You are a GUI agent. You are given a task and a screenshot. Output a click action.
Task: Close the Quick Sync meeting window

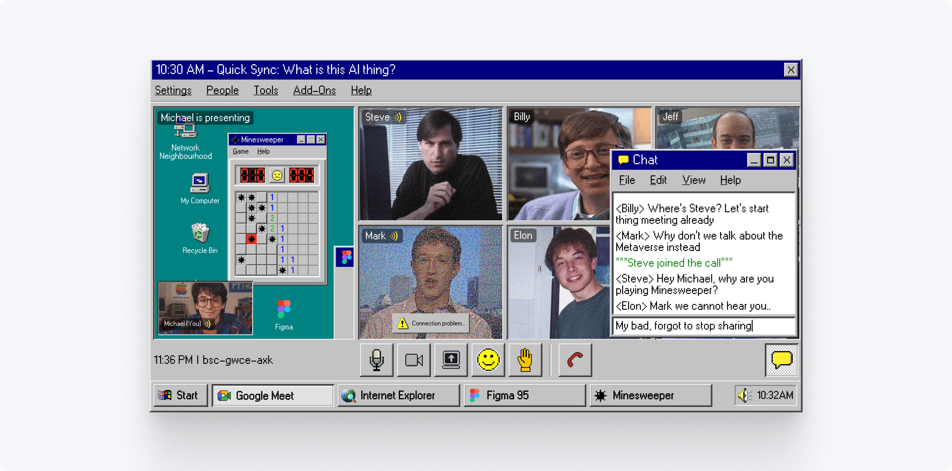tap(791, 69)
